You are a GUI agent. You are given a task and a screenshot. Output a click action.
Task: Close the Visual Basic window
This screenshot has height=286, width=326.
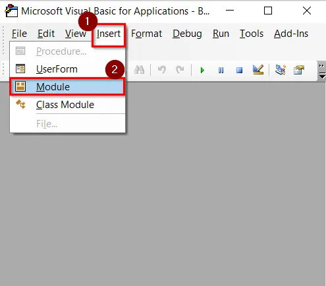tap(307, 11)
